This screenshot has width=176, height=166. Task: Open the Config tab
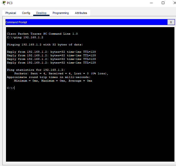pos(26,13)
